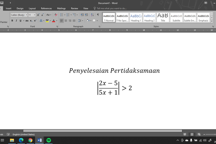Toggle Show/Hide paragraph marks
The height and width of the screenshot is (144, 216).
tap(98, 15)
